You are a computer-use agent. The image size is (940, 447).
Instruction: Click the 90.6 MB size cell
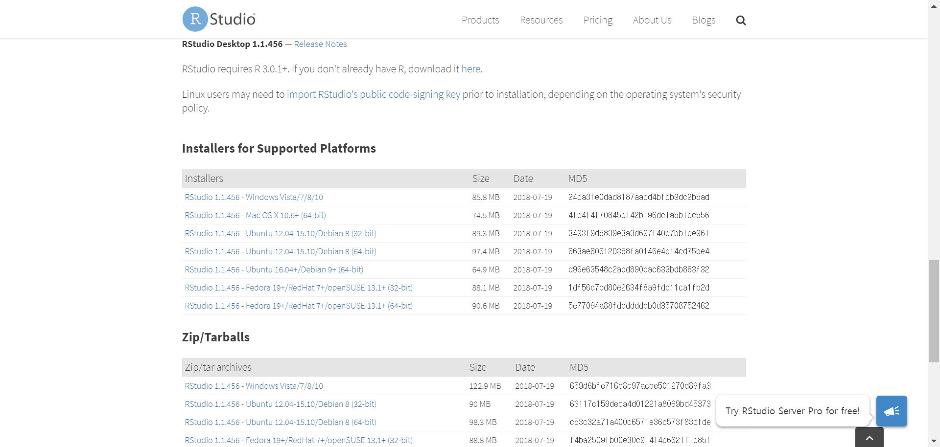pos(486,306)
